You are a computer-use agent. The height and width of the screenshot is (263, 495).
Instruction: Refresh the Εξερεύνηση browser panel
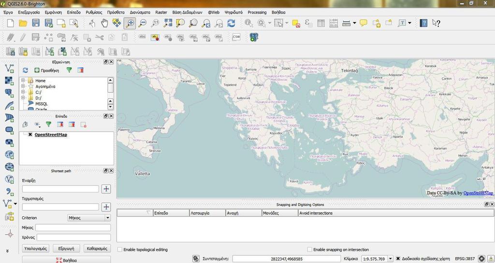25,70
